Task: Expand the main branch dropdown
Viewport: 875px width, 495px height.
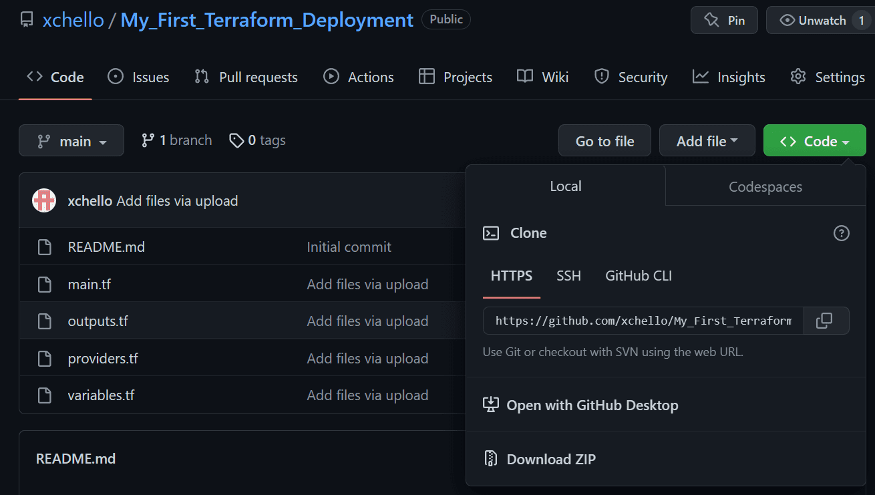Action: tap(71, 140)
